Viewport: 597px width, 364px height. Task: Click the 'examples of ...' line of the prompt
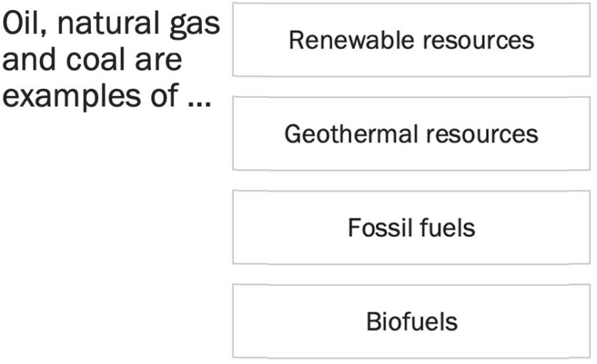(107, 94)
